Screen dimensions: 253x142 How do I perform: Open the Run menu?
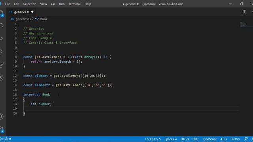[x=62, y=4]
